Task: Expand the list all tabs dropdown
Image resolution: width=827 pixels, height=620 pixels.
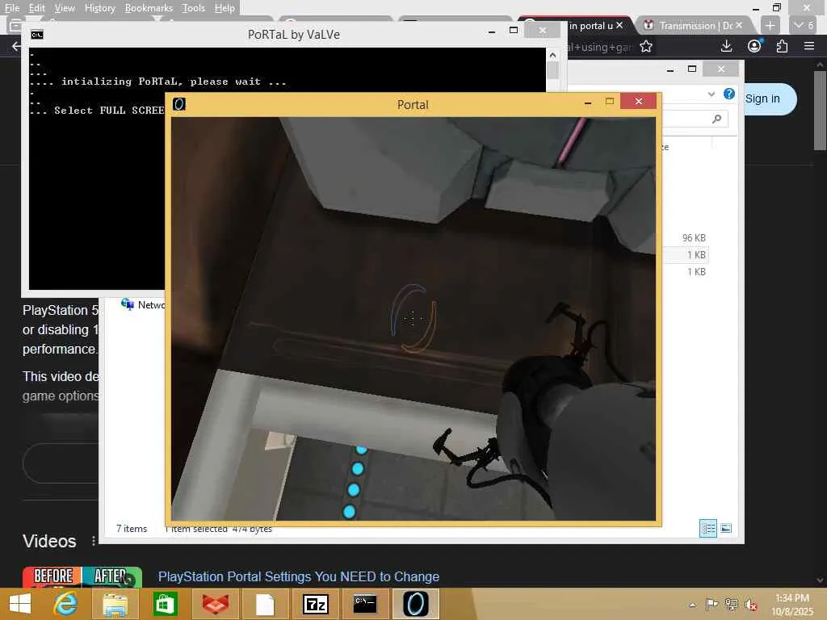Action: (804, 25)
